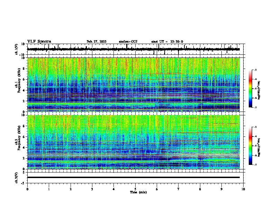Click the "Time (min)" axis label
The height and width of the screenshot is (212, 274).
pos(138,192)
